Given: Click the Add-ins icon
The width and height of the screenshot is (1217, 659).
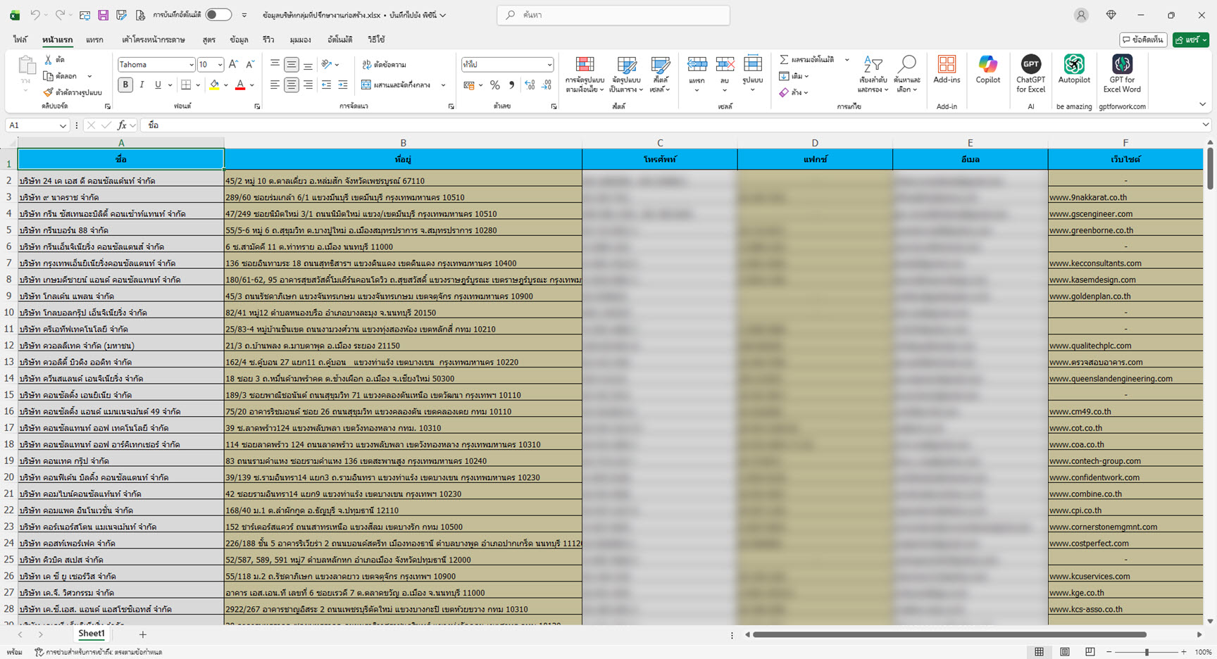Looking at the screenshot, I should pos(947,71).
